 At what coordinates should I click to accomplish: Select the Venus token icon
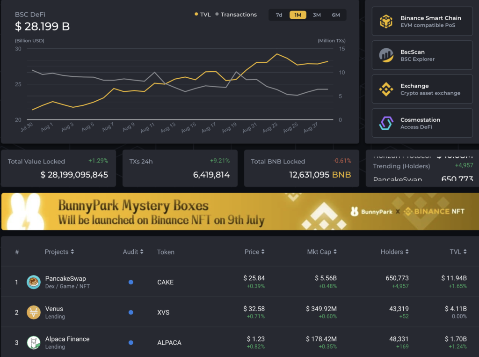(x=33, y=312)
